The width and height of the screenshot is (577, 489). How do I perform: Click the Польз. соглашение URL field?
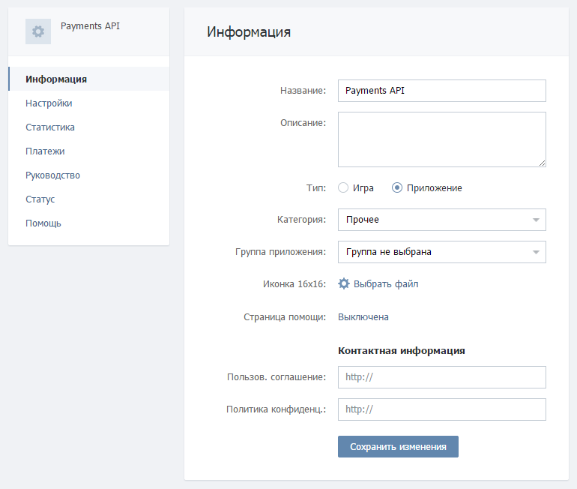pyautogui.click(x=441, y=377)
